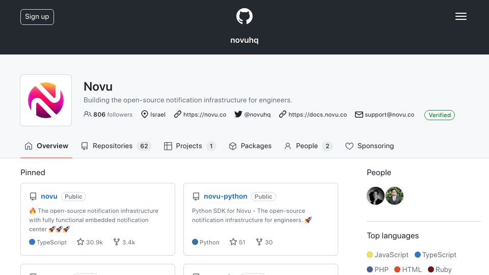Click the followers people icon

pos(87,114)
